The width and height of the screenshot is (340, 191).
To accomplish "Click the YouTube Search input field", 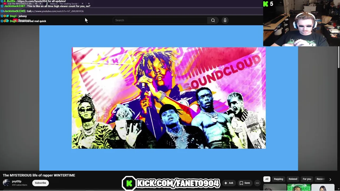I will click(160, 20).
